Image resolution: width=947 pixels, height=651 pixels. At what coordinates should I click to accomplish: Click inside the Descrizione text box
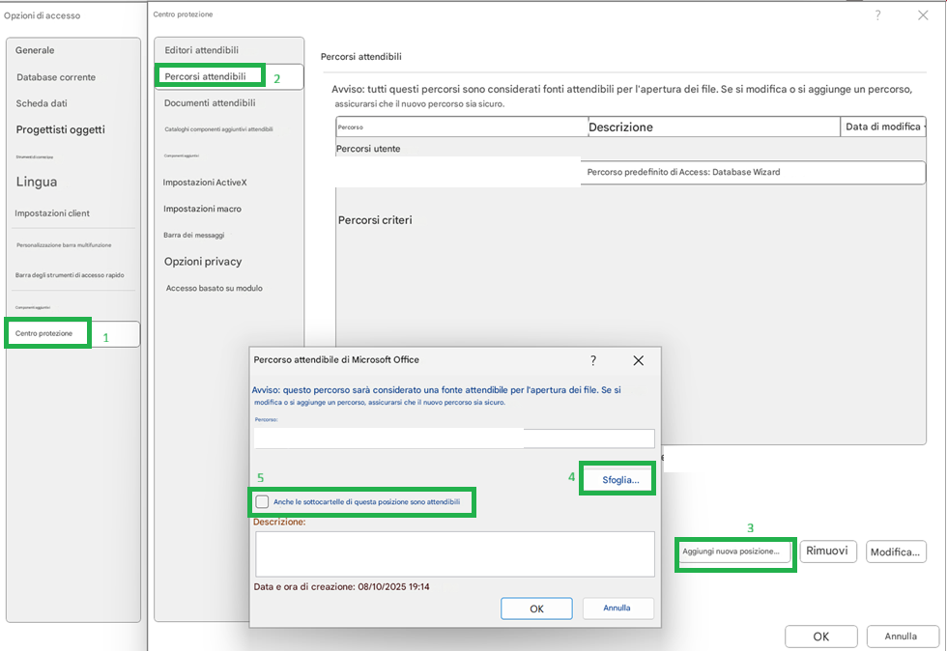point(455,554)
